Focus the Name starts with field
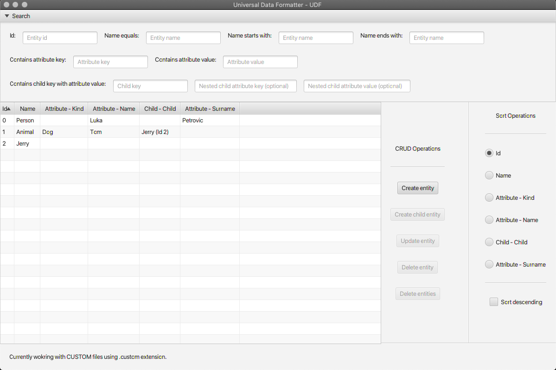556x370 pixels. pyautogui.click(x=316, y=38)
